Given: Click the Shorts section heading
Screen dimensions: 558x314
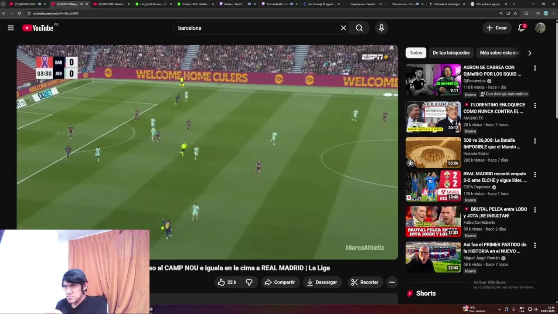Looking at the screenshot, I should pos(426,294).
